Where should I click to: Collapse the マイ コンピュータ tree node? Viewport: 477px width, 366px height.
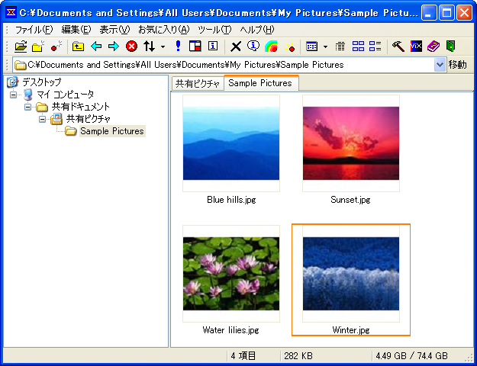pyautogui.click(x=14, y=95)
